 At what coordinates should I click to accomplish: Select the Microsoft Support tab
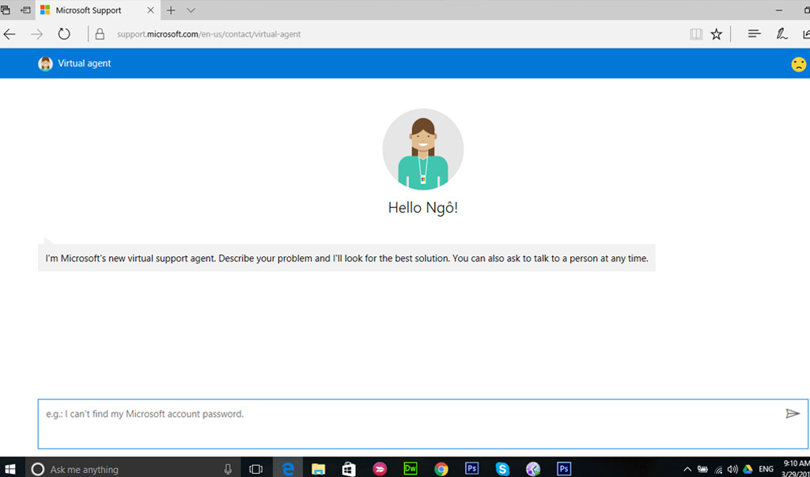click(89, 10)
